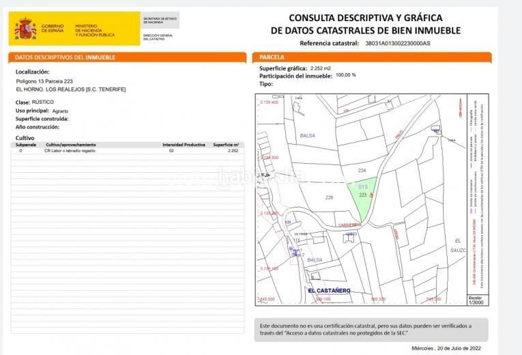Viewport: 522px width, 355px height.
Task: Click 'Polígono 13 Parcela 223' text
Action: 44,81
